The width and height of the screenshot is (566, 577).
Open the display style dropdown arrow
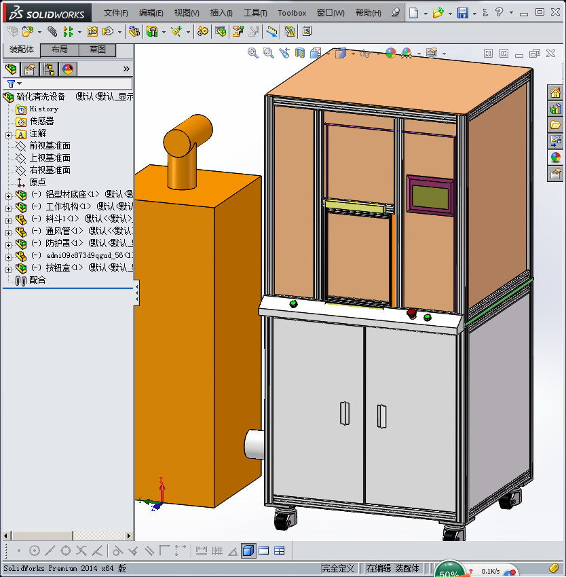(x=353, y=54)
